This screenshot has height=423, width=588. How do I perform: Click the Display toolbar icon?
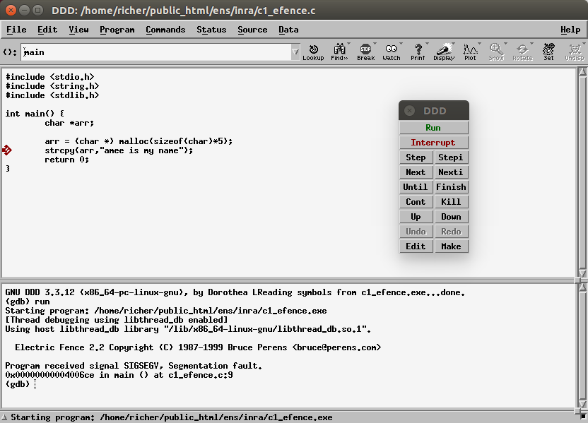coord(444,52)
